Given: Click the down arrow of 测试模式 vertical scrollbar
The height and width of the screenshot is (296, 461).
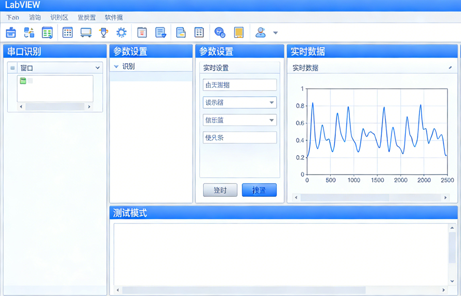Looking at the screenshot, I should 452,281.
